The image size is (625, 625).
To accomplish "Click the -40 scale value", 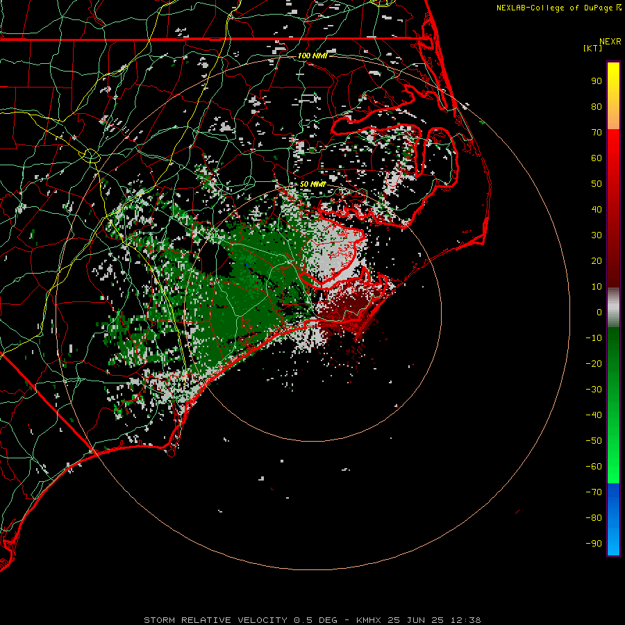I will [594, 415].
